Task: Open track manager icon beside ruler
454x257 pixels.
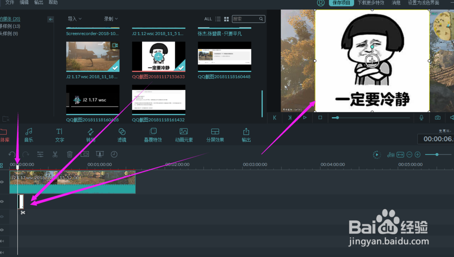Action: tap(1, 165)
